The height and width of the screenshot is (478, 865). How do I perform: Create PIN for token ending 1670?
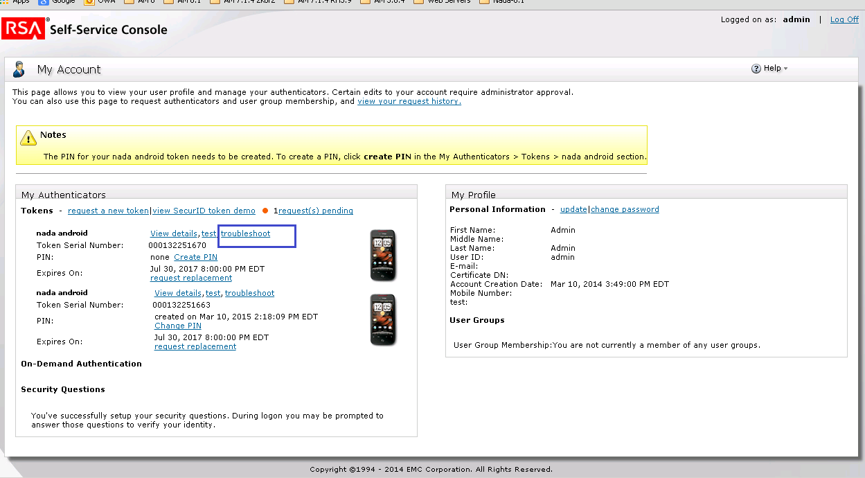195,257
